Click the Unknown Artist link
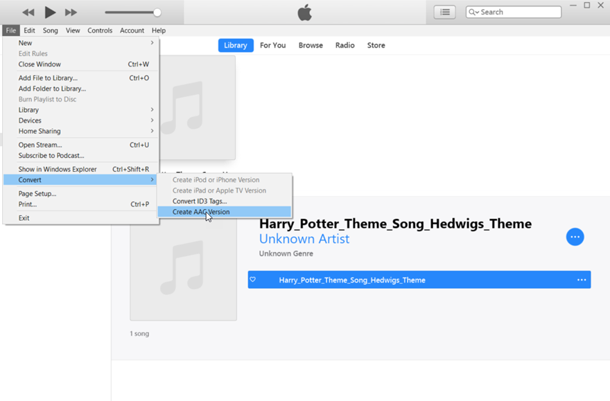610x401 pixels. pos(304,238)
